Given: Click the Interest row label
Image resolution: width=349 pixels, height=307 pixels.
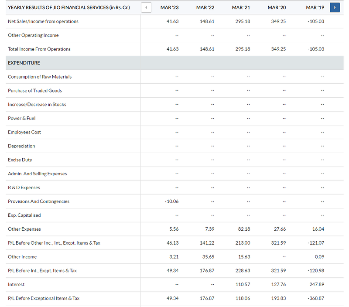Looking at the screenshot, I should click(x=16, y=284).
